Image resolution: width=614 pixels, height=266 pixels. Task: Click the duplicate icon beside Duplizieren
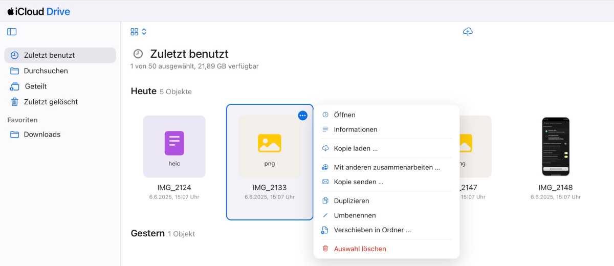(x=325, y=201)
